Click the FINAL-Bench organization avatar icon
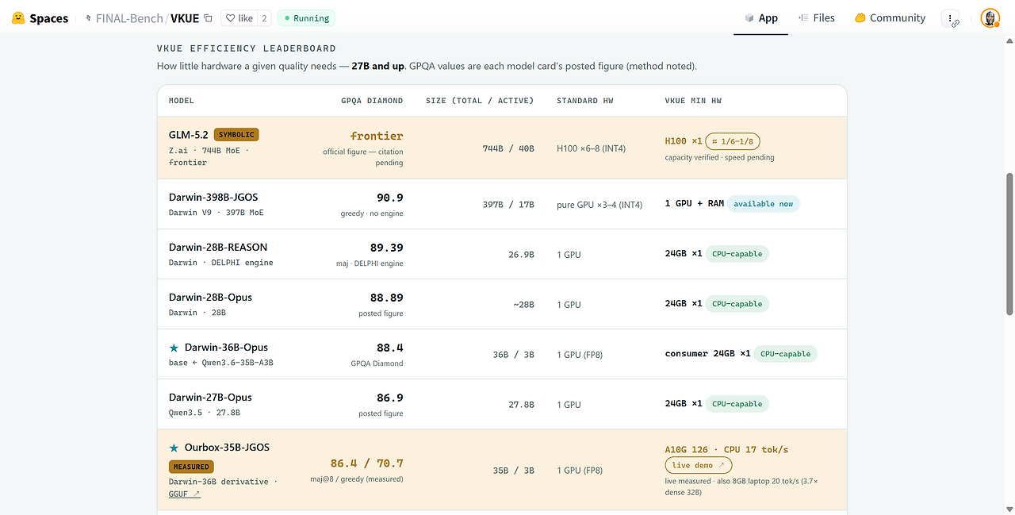Viewport: 1015px width, 515px height. pos(88,18)
